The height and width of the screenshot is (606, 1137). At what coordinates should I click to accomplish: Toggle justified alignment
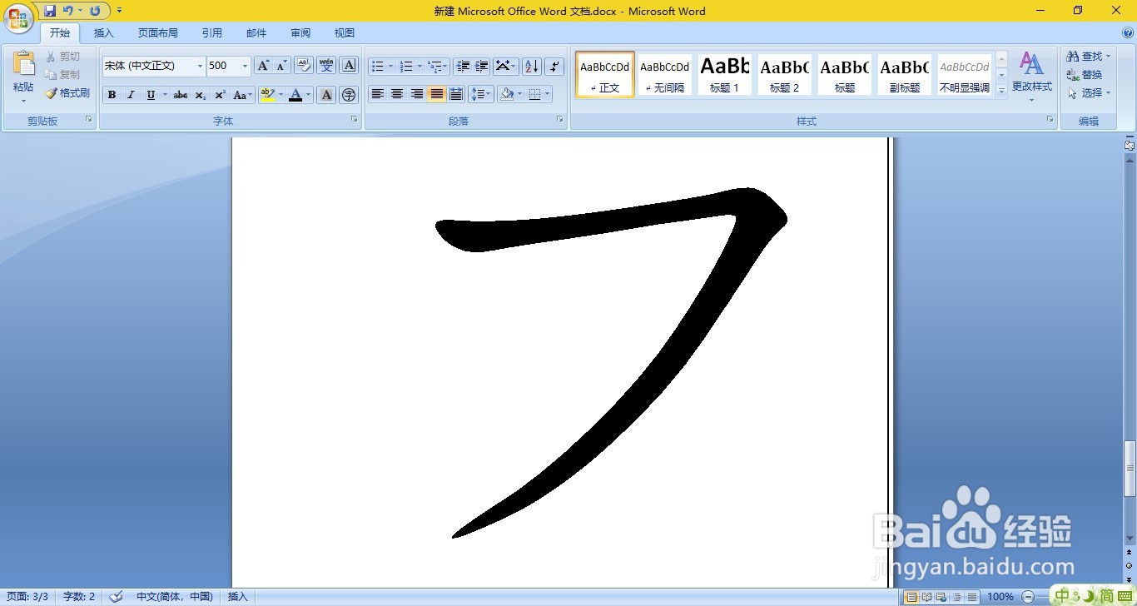[437, 94]
